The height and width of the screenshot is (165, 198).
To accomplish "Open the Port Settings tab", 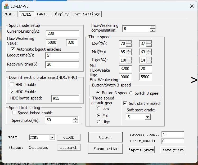I will [x=86, y=14].
